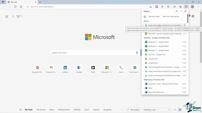Expand the Headings only dropdown
The width and height of the screenshot is (202, 113).
pos(157,110)
